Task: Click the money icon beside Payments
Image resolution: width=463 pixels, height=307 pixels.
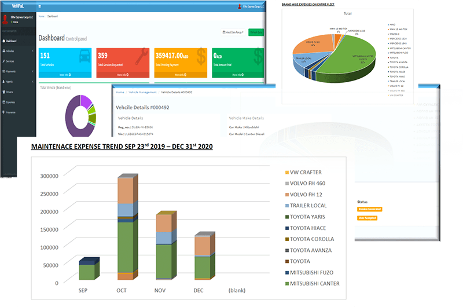Action: 3,71
